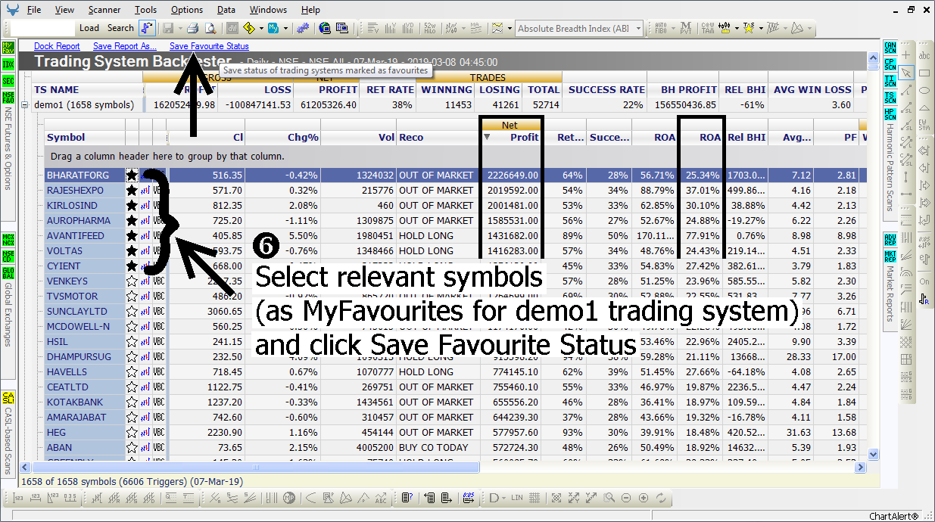Select the ellipse shape tool
This screenshot has width=935, height=522.
tap(924, 91)
